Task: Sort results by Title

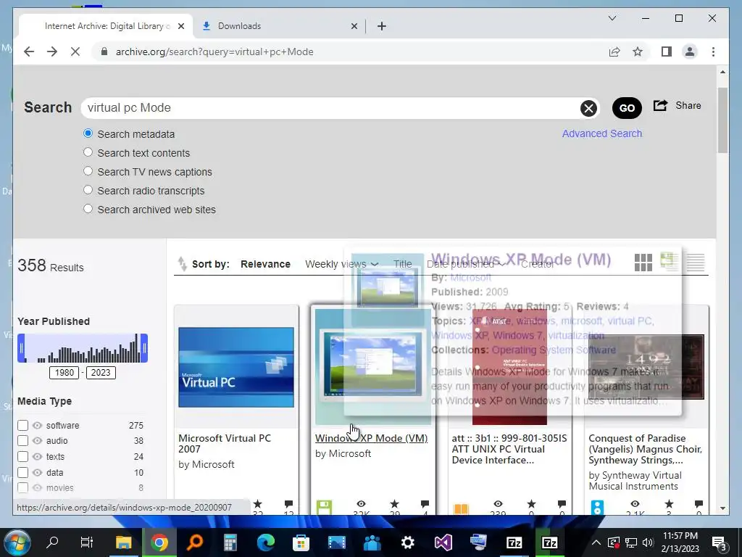Action: (402, 264)
